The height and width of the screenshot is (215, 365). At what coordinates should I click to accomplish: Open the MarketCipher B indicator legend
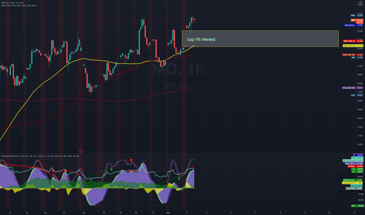(x=40, y=156)
